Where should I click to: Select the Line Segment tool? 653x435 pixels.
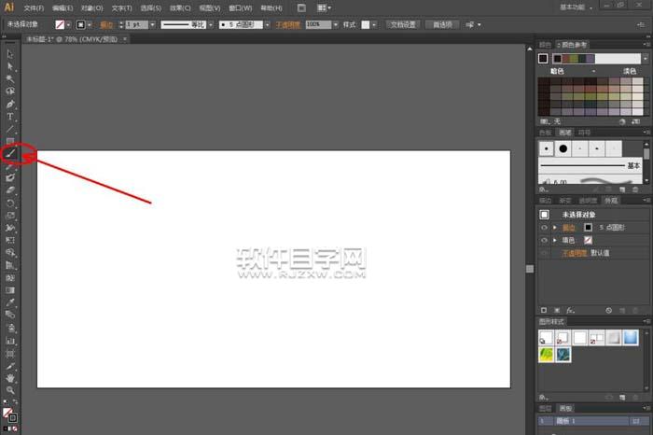click(x=10, y=128)
